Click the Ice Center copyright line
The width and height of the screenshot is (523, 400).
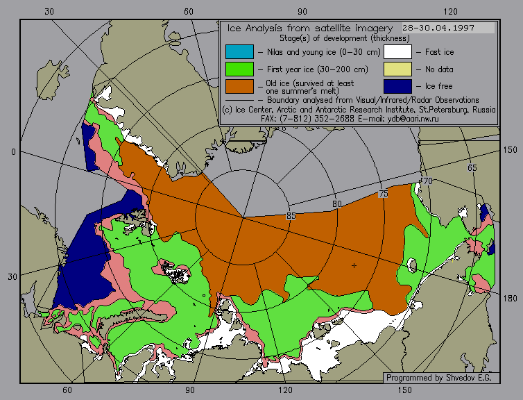click(359, 110)
